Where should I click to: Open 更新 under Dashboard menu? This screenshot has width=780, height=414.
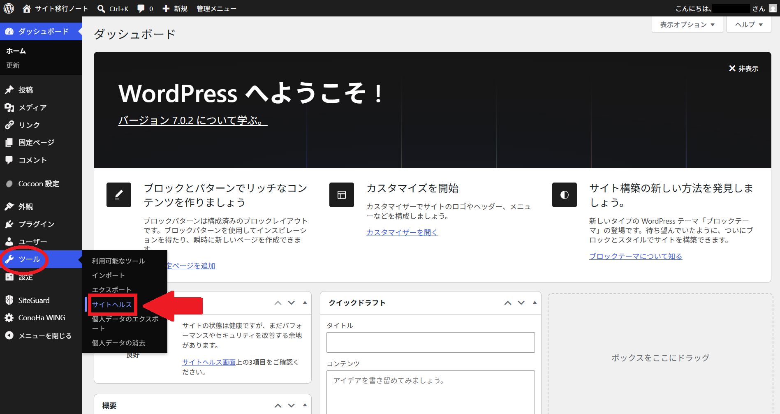tap(13, 65)
